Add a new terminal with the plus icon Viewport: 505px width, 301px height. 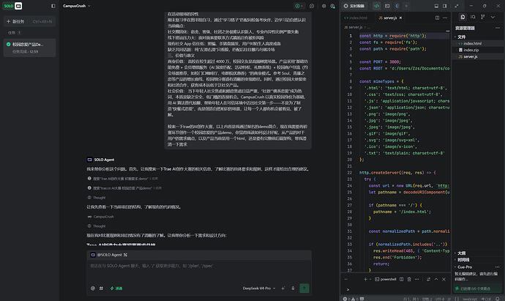click(365, 280)
